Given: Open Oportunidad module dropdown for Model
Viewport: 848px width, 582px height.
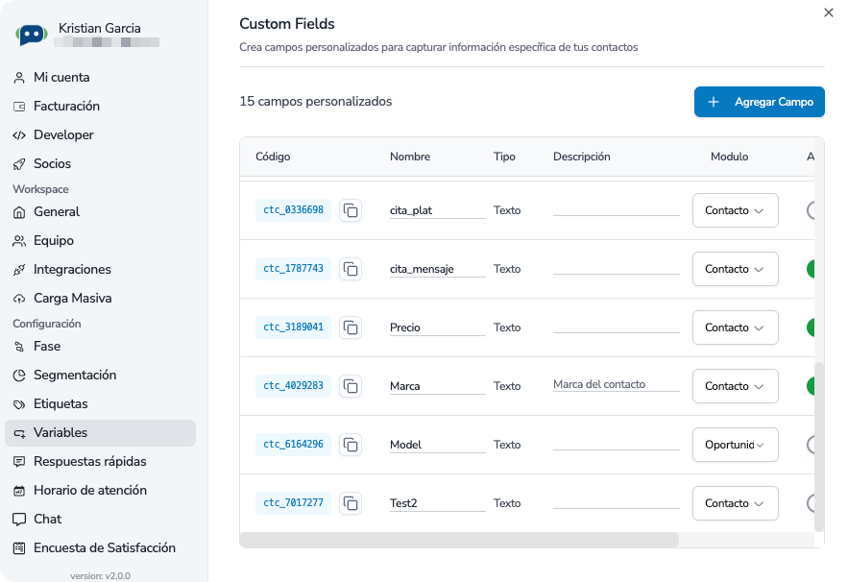Looking at the screenshot, I should (735, 445).
